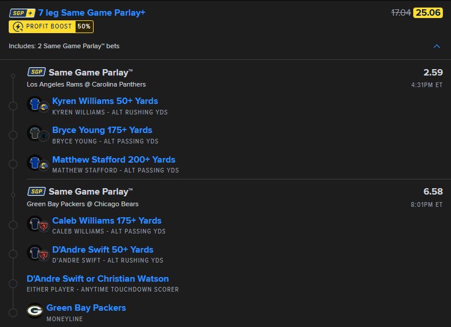Image resolution: width=451 pixels, height=327 pixels.
Task: Click the status circle beside Packers moneyline leg
Action: [13, 312]
